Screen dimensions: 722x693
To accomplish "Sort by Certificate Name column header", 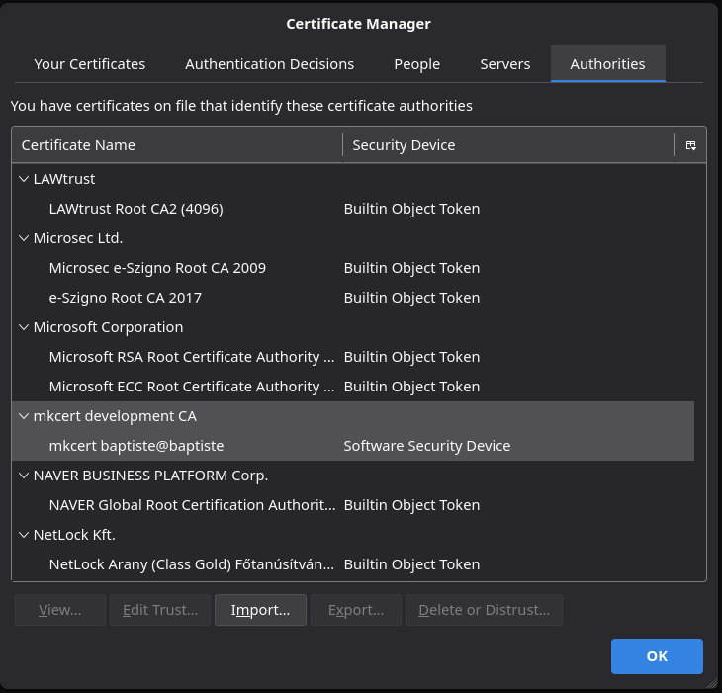I will tap(177, 145).
